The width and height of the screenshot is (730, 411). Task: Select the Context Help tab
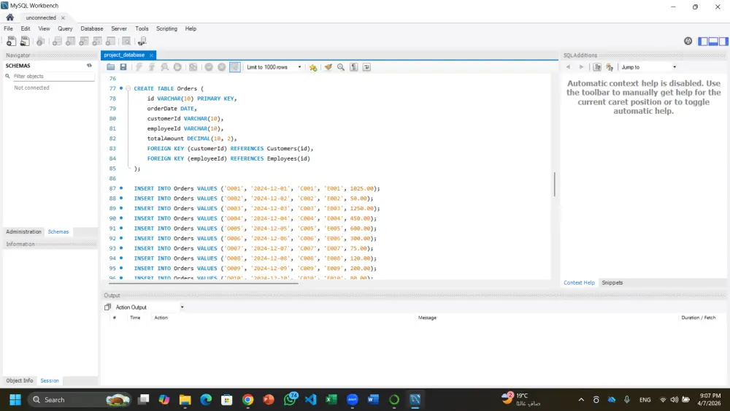click(x=579, y=283)
